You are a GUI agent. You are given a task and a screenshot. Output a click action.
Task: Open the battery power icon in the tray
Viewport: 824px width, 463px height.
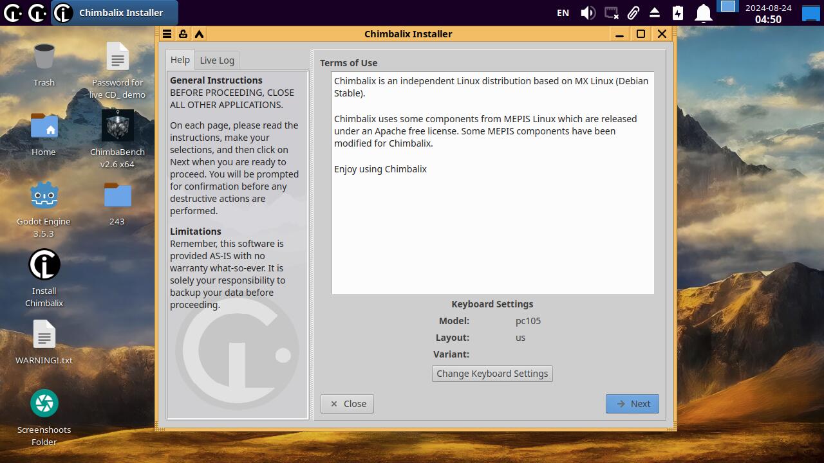[678, 13]
